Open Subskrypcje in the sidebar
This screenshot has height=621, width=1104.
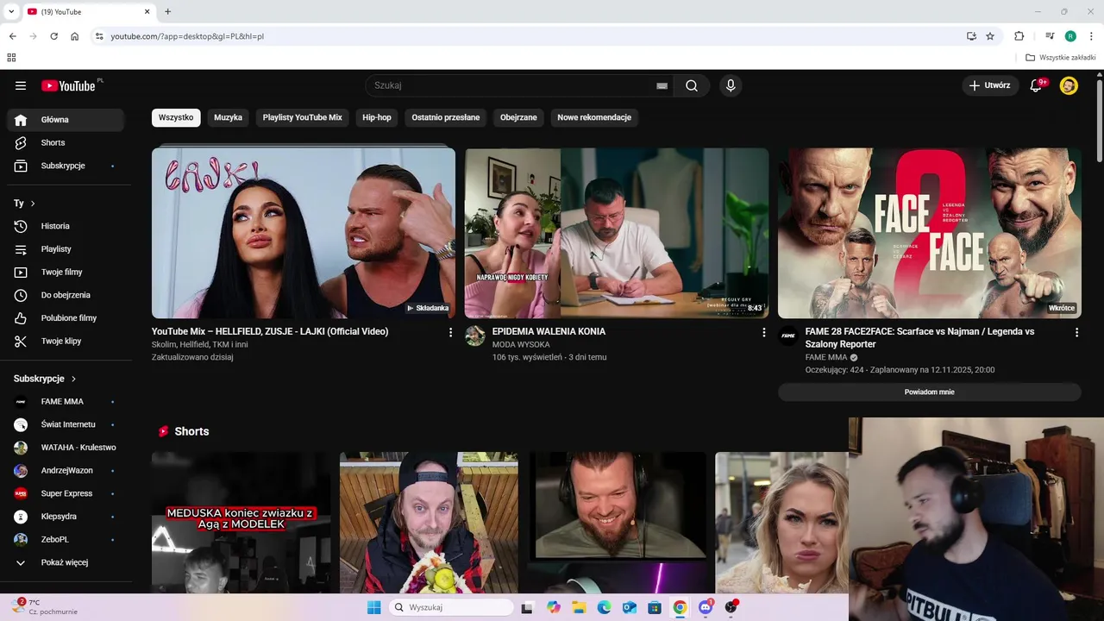[x=66, y=166]
